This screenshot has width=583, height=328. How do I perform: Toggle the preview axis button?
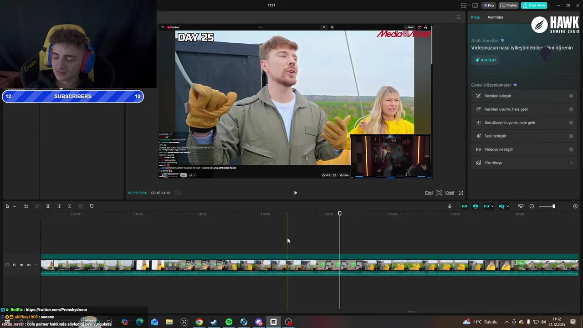[501, 206]
